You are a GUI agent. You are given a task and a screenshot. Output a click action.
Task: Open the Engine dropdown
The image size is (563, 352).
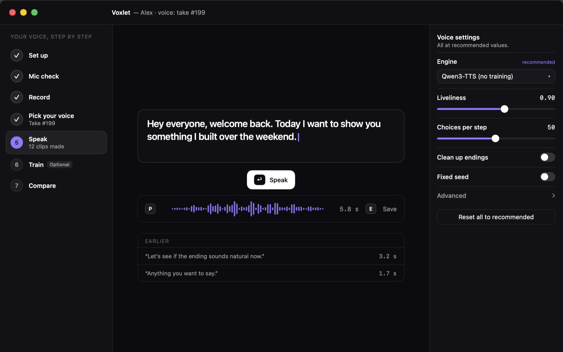[496, 76]
